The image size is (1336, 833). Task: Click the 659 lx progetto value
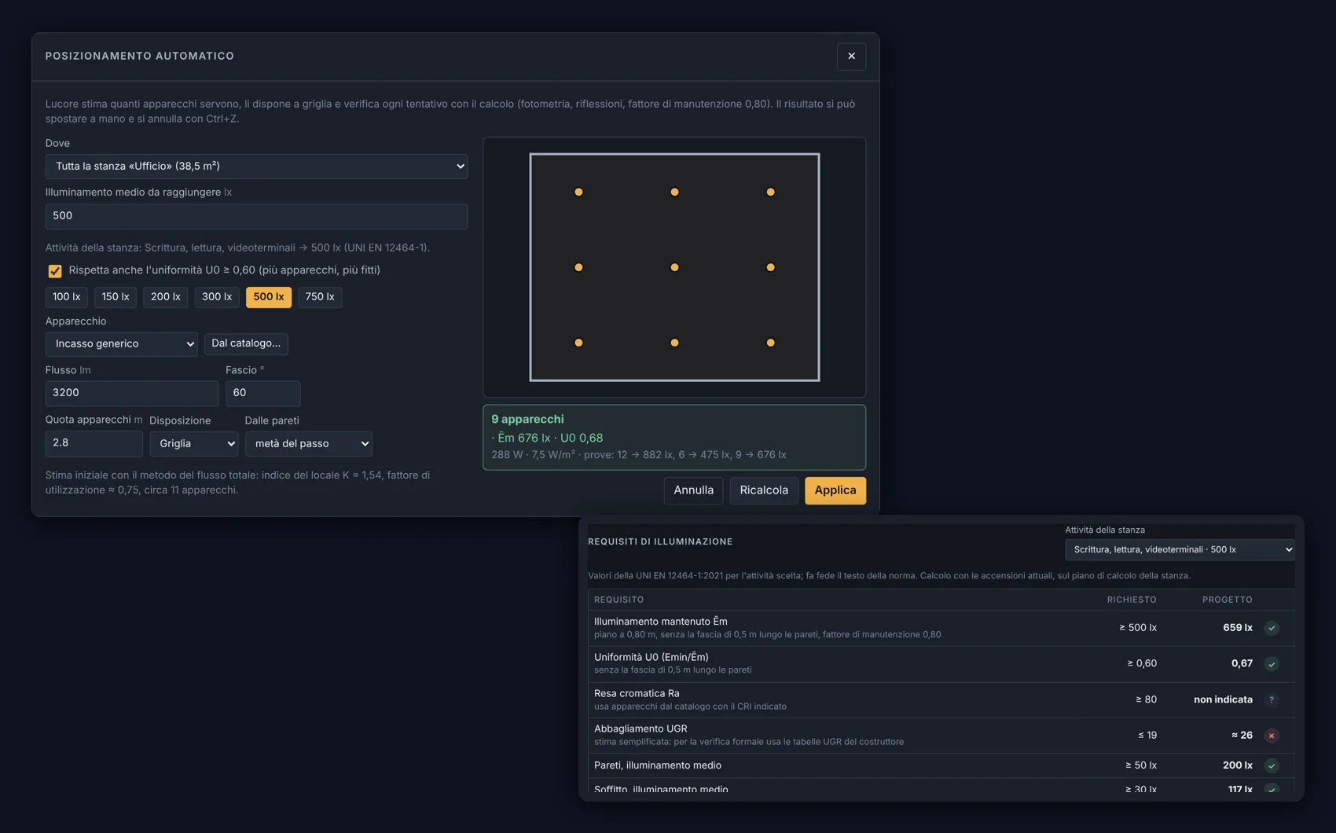pyautogui.click(x=1238, y=628)
